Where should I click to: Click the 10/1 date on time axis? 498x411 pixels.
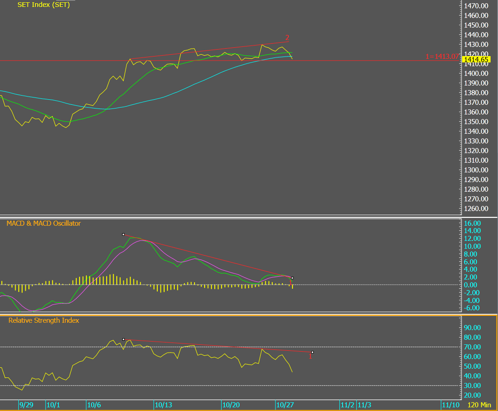coord(53,405)
